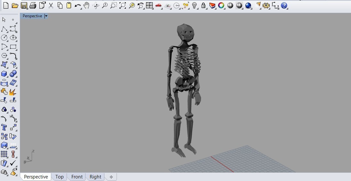Select the Pan view hand tool
351x181 pixels.
click(x=86, y=5)
